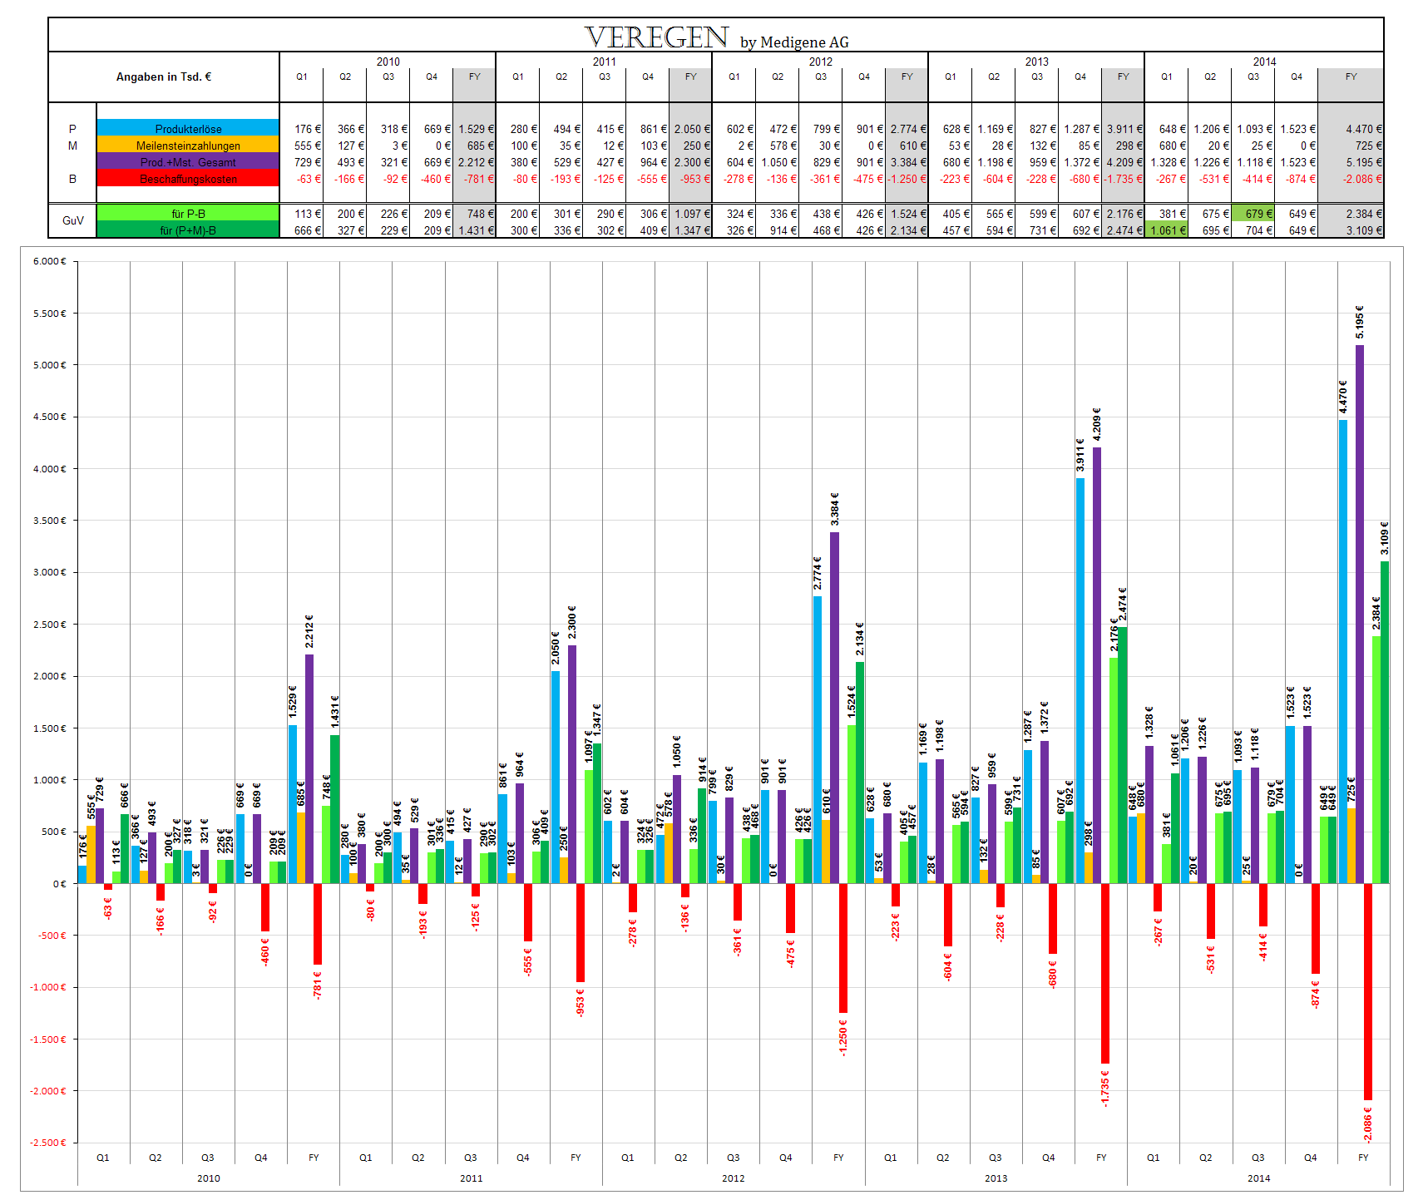This screenshot has height=1195, width=1428.
Task: Select the blue FY 2014 bar labeled 4.470 €
Action: point(1343,652)
